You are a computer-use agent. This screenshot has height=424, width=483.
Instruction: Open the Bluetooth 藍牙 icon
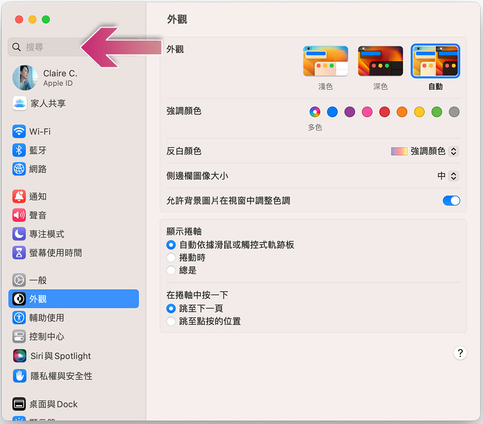click(19, 150)
